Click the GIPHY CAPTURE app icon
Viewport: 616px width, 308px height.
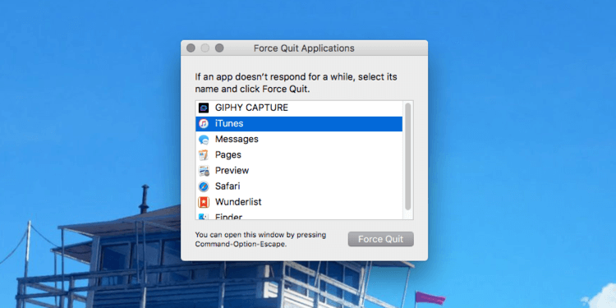(204, 108)
